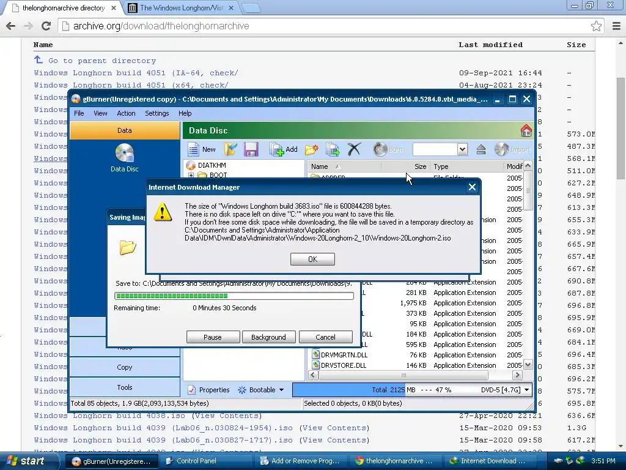Click the file list horizontal scrollbar
This screenshot has height=470, width=626.
pos(403,375)
